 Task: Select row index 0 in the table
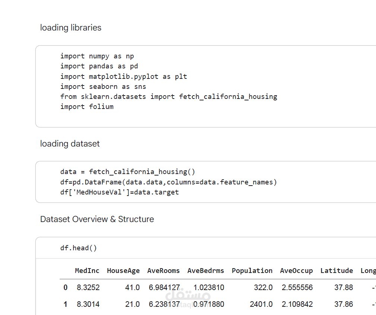pos(65,287)
